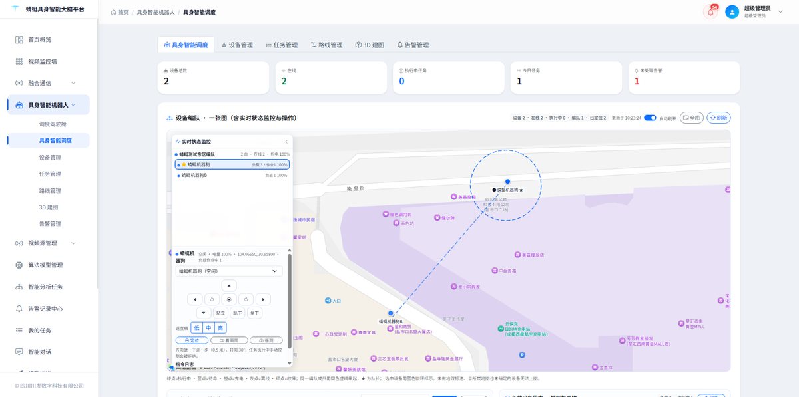Click the 站立 posture button

220,313
